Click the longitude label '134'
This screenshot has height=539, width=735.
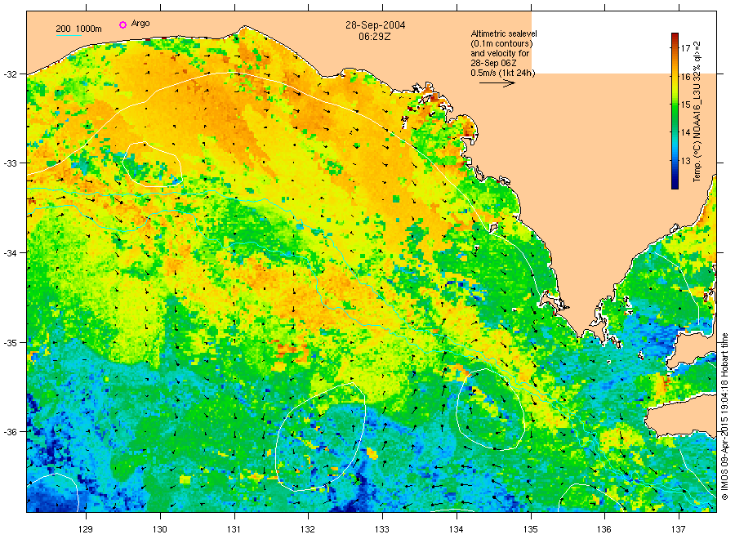click(456, 530)
